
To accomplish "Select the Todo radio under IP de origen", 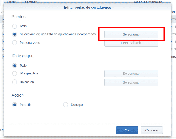I will [x=15, y=65].
